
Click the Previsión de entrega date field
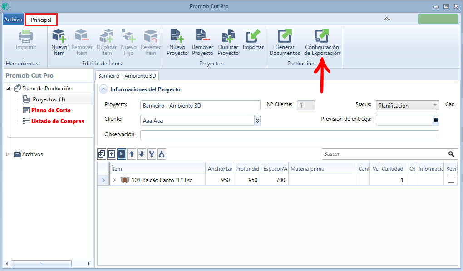tap(404, 120)
